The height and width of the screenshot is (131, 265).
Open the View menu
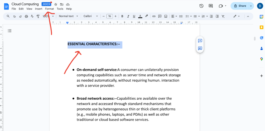pos(29,9)
